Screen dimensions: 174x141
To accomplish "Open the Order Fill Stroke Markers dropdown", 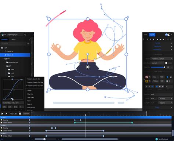I will (x=162, y=59).
